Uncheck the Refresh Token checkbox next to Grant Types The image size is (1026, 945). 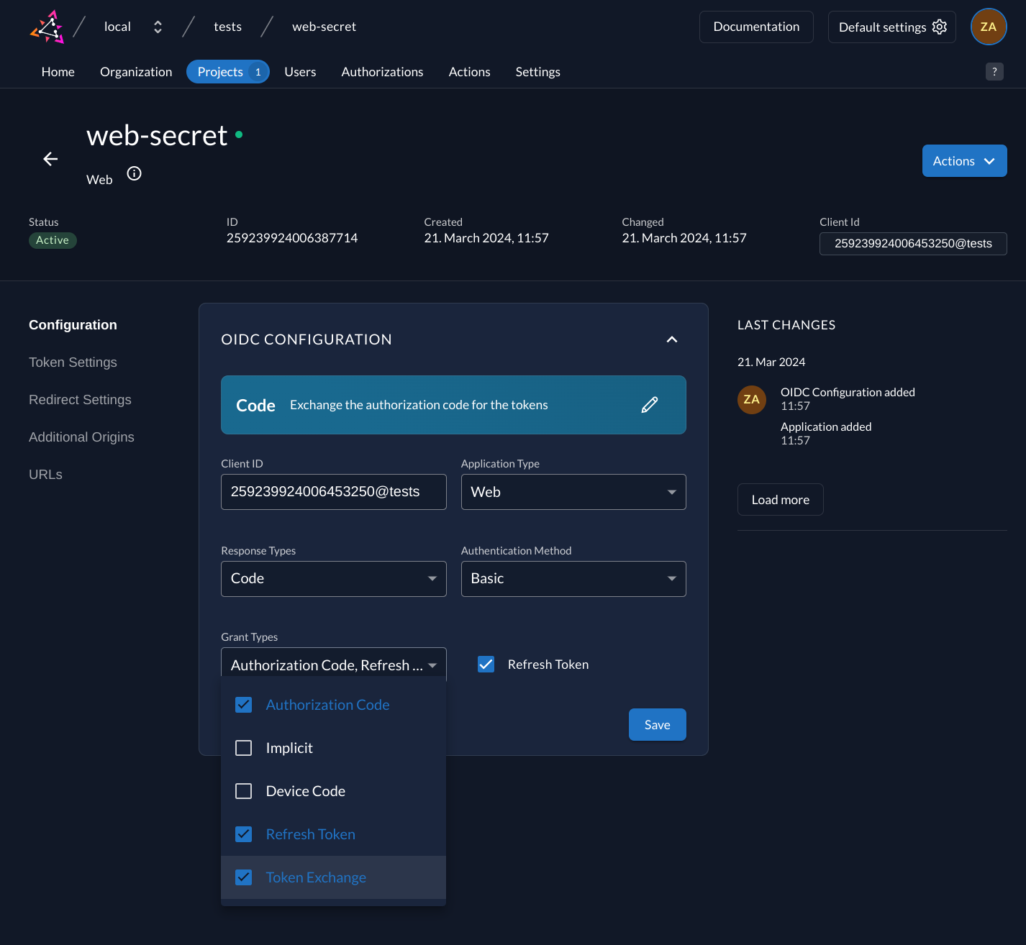(486, 664)
